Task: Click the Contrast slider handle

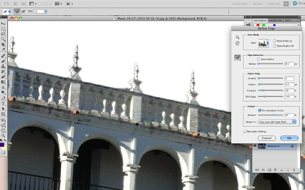Action: point(262,90)
